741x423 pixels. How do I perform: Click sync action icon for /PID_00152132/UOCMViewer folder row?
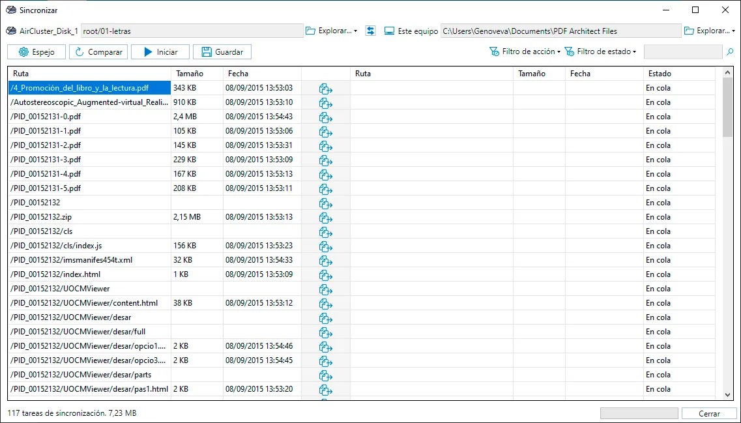pyautogui.click(x=326, y=289)
